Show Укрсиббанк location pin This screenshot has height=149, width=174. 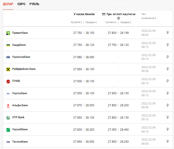(x=168, y=129)
